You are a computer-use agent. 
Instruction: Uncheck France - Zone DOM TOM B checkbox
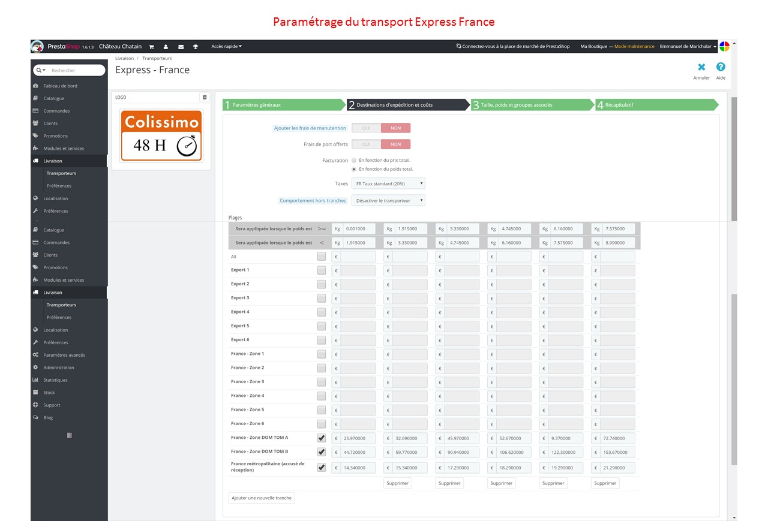pos(322,452)
